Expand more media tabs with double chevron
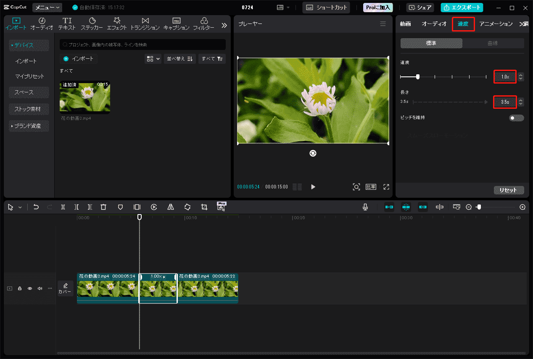This screenshot has height=359, width=533. [x=224, y=25]
